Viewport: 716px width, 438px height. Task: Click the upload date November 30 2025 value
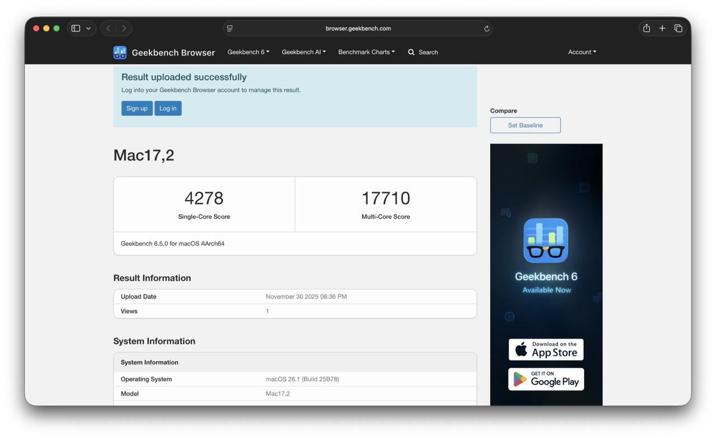pyautogui.click(x=306, y=296)
